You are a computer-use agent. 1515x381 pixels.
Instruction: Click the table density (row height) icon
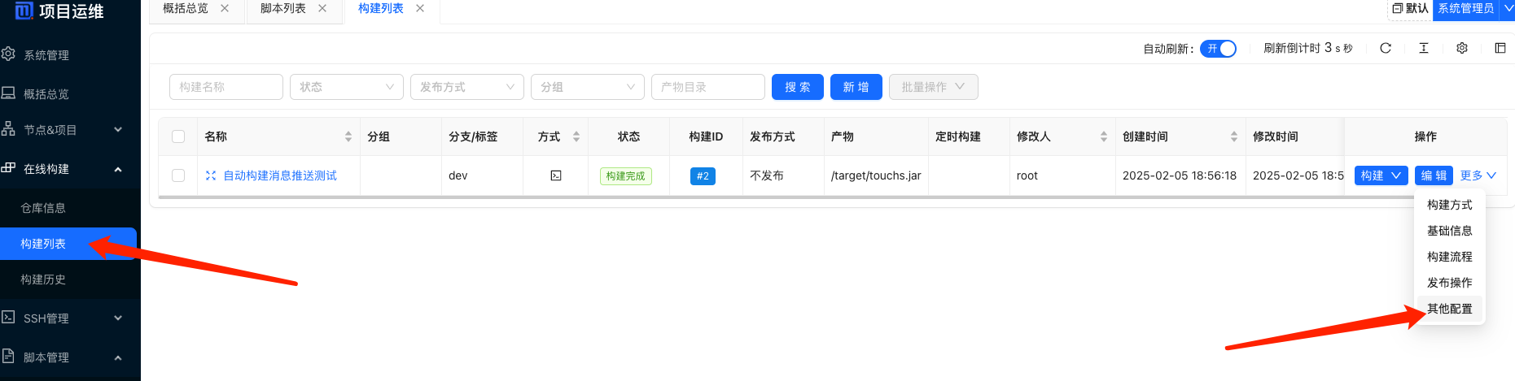(x=1423, y=49)
